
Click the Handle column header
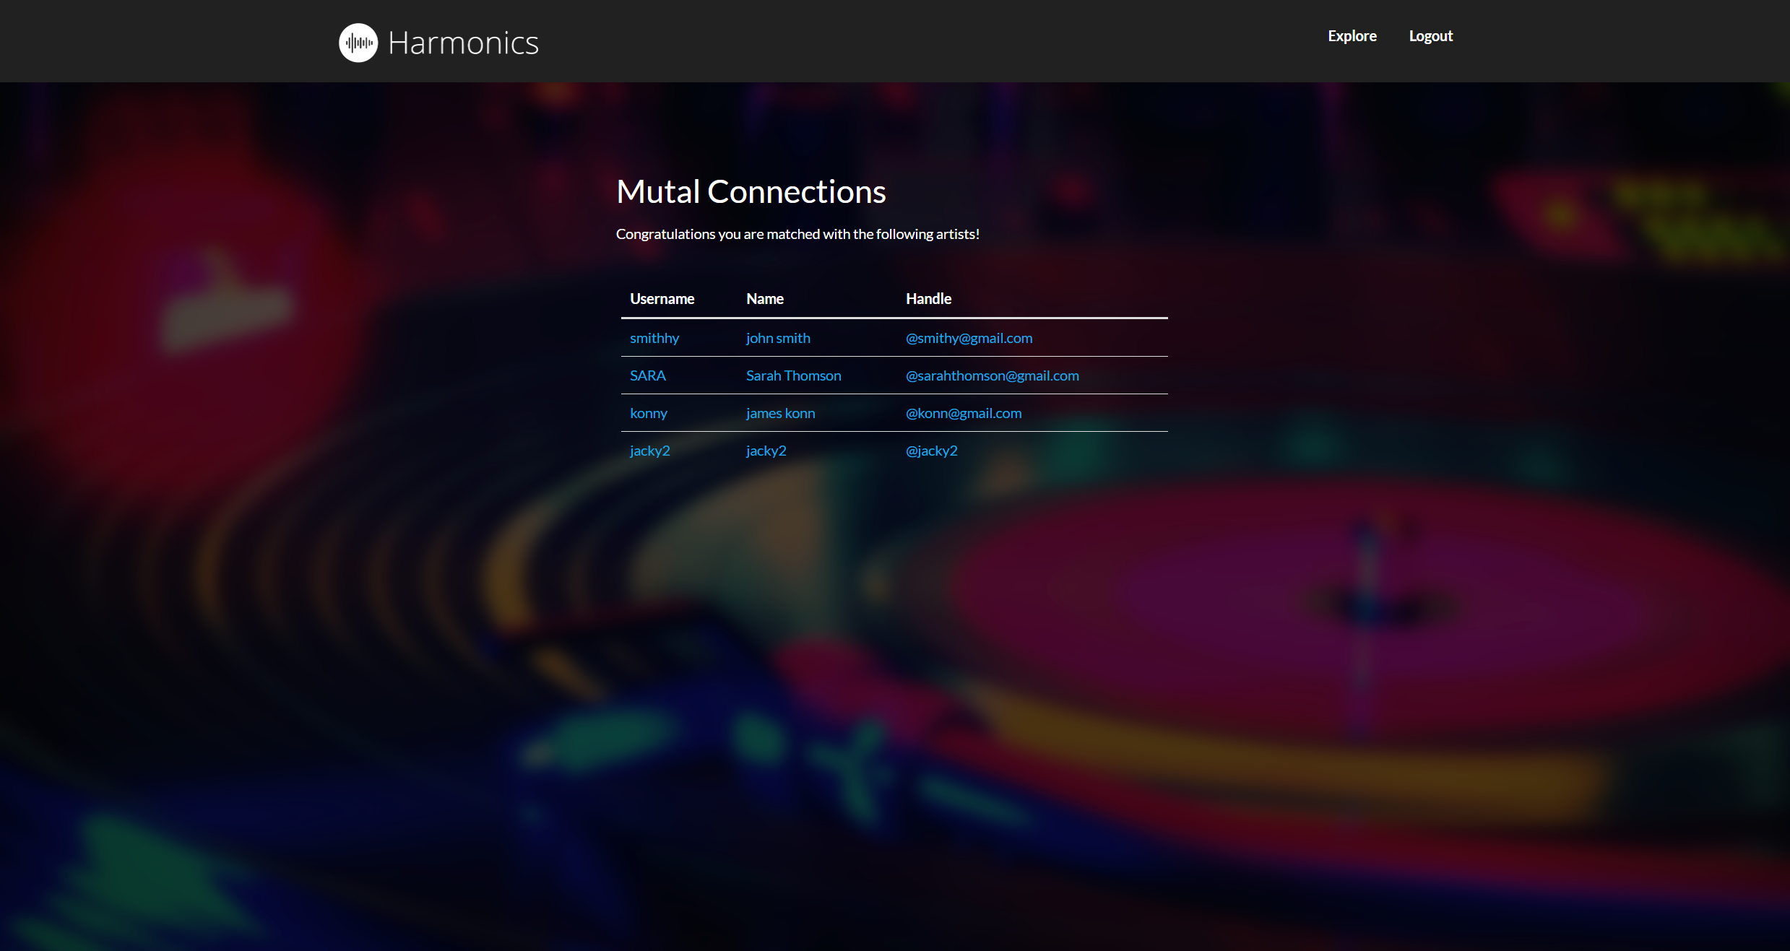coord(928,299)
